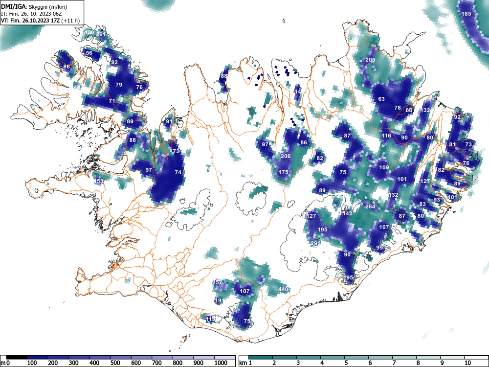Viewport: 489px width, 367px height.
Task: Click the visibility value '153' on Snæfellsnes
Action: (99, 182)
